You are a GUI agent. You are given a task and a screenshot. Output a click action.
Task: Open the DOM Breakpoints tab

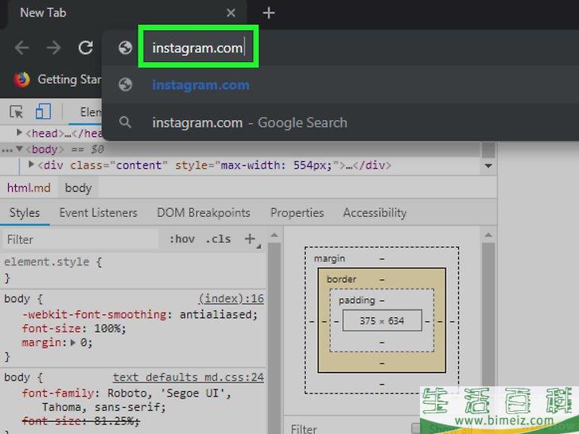[x=204, y=212]
